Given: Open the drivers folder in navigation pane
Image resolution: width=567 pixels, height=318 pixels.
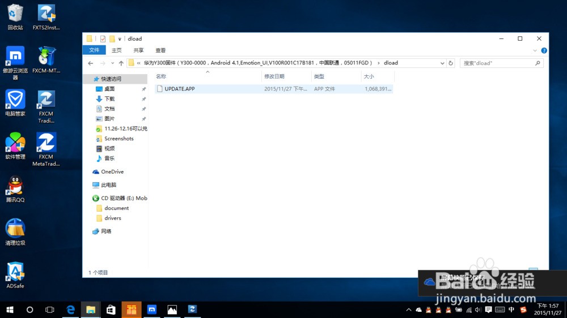Looking at the screenshot, I should (113, 218).
